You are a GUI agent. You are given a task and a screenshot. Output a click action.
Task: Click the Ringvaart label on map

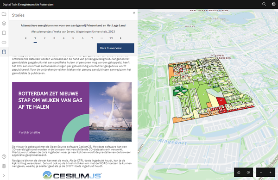(172, 142)
